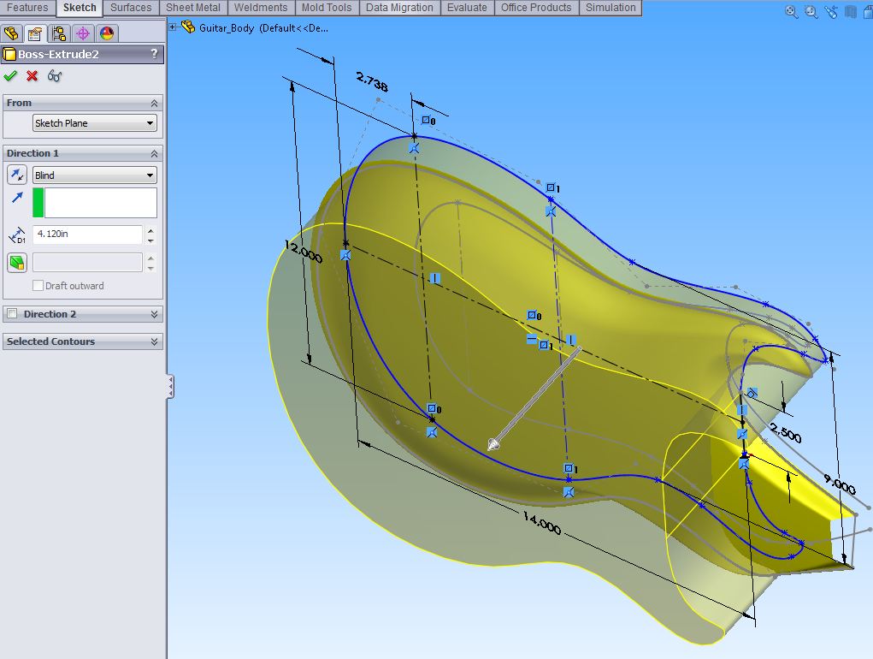Enable the Draft outward checkbox

click(38, 285)
